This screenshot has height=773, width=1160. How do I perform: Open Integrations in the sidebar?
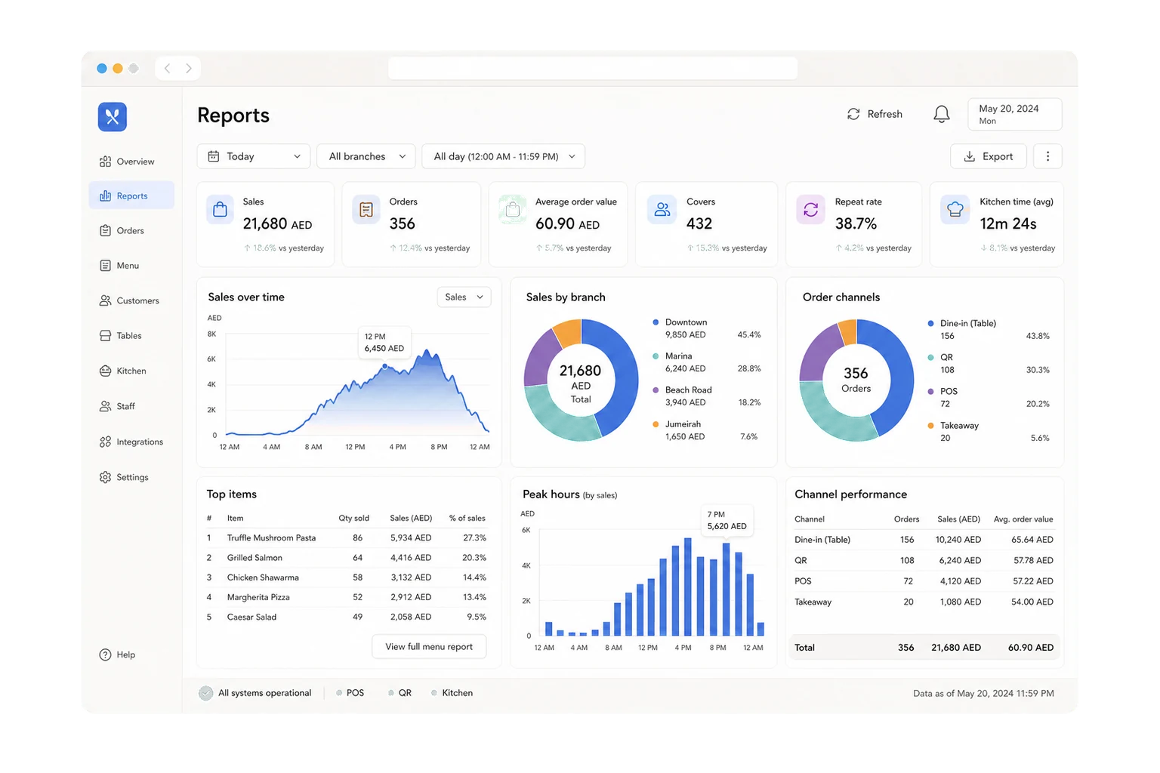pyautogui.click(x=131, y=442)
